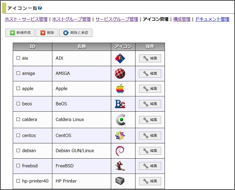Click the アイコン column header
The width and height of the screenshot is (235, 190).
point(123,47)
